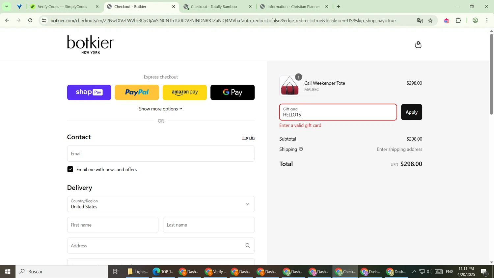Pay with Shop Pay

89,93
